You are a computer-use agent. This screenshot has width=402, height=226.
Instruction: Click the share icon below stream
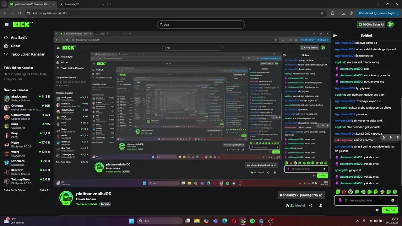(311, 206)
